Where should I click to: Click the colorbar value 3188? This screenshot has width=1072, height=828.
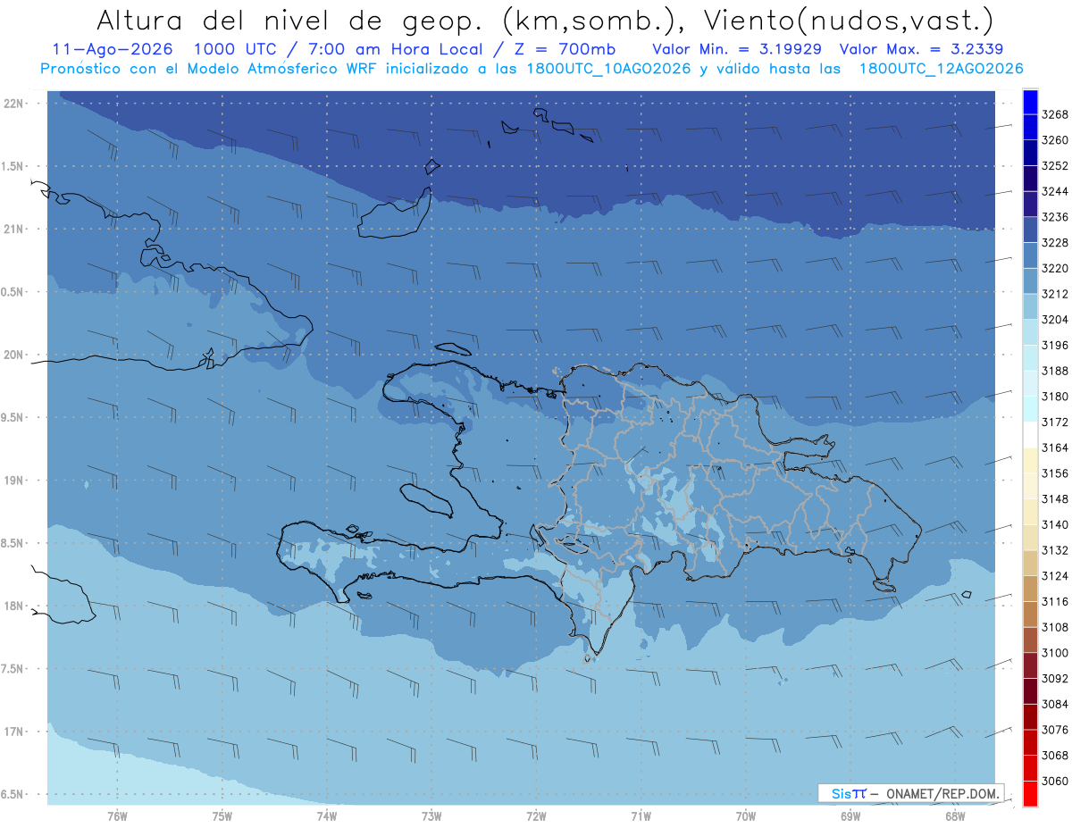[x=1055, y=371]
